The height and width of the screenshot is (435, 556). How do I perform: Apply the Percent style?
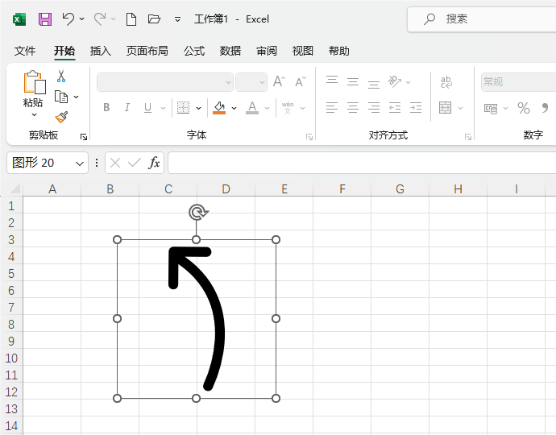click(524, 108)
